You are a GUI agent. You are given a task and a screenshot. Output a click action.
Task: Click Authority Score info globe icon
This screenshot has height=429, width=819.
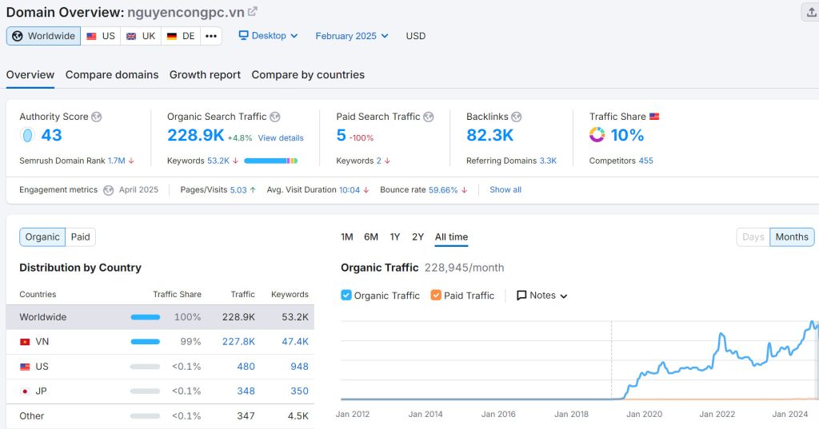pos(97,117)
